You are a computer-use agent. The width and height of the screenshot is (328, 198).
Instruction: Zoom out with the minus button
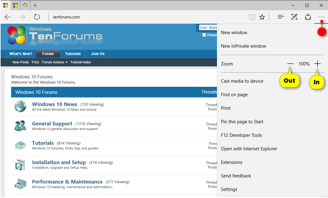pyautogui.click(x=290, y=64)
